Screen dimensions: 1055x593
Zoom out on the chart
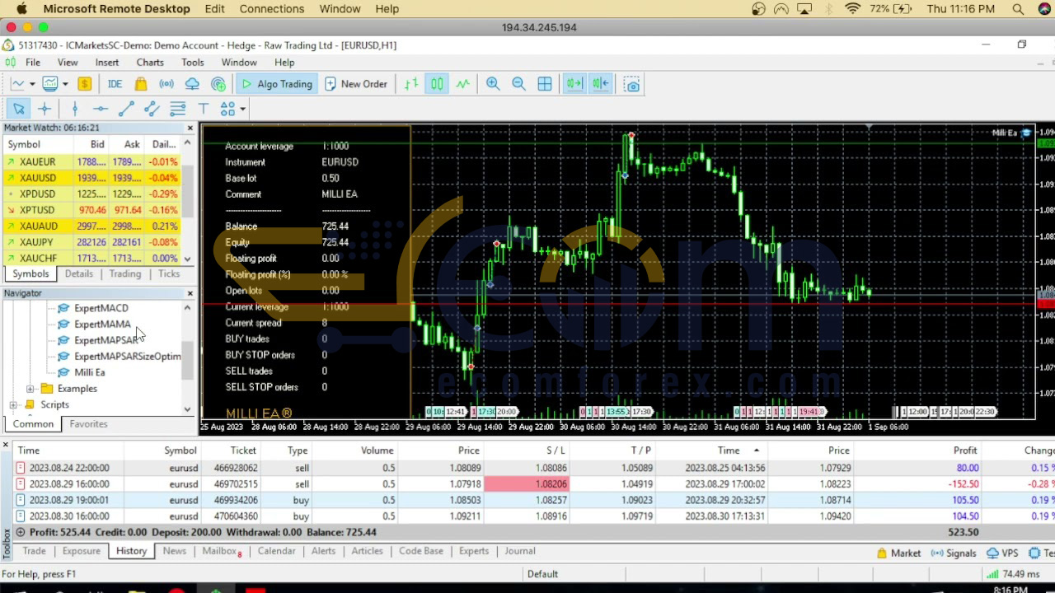click(518, 84)
